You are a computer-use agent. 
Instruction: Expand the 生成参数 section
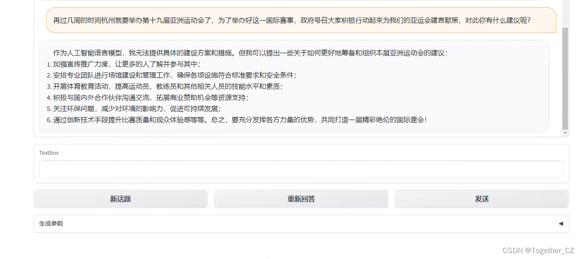tap(301, 224)
